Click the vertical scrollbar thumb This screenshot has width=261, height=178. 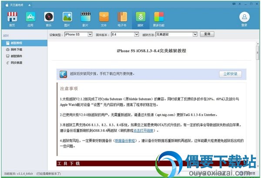(x=258, y=53)
